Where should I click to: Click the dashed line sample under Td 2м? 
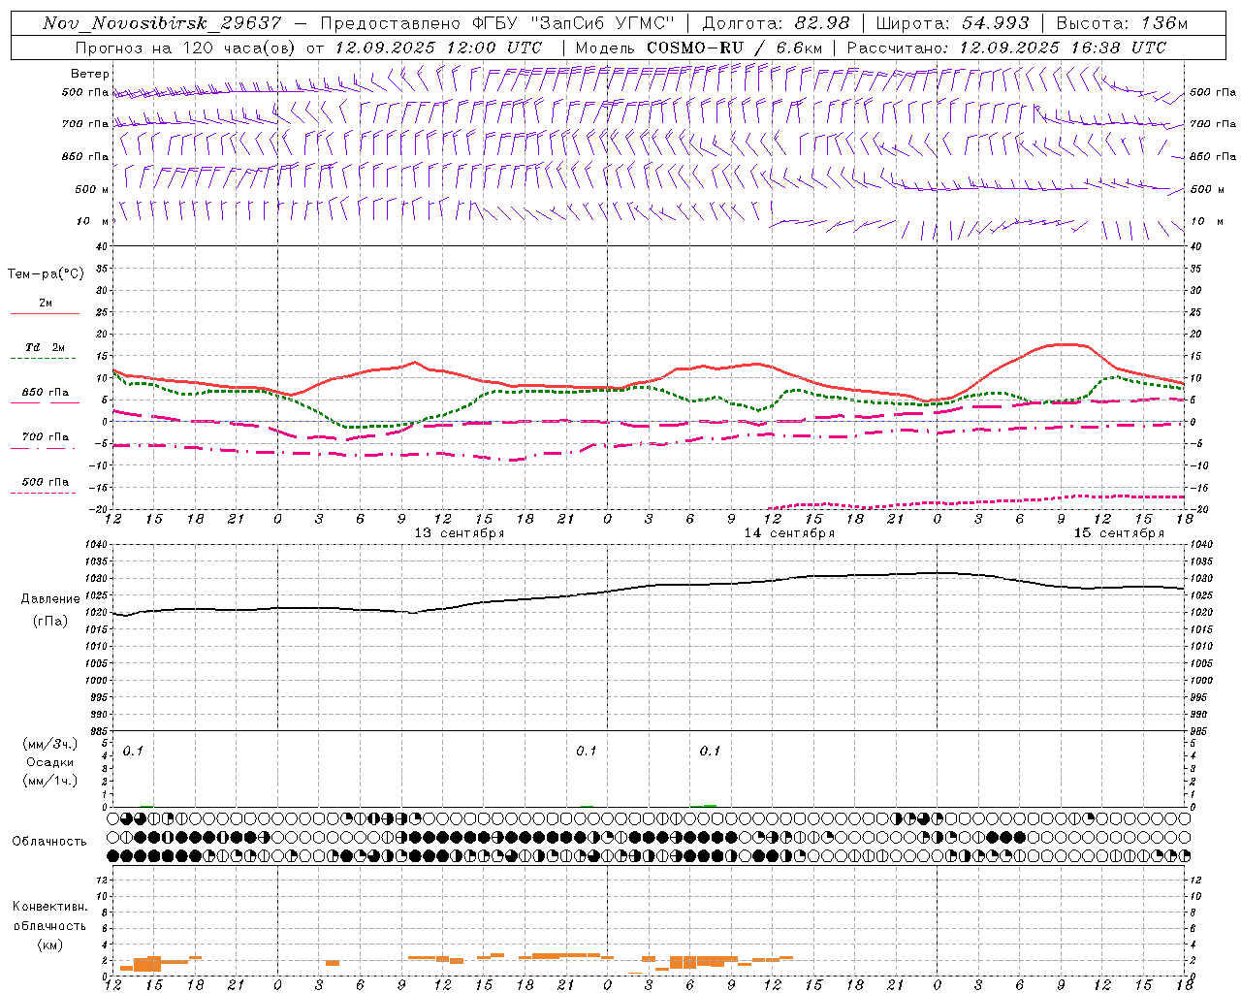[x=44, y=359]
